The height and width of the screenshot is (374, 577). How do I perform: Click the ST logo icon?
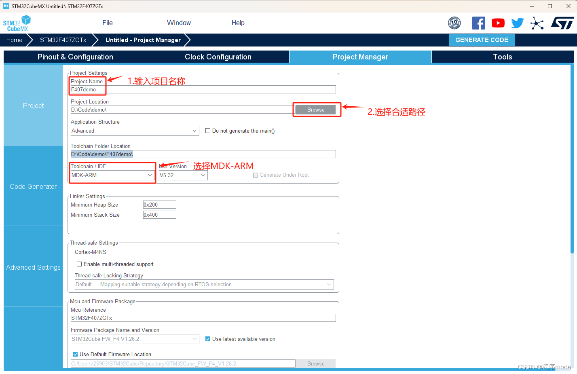coord(562,23)
